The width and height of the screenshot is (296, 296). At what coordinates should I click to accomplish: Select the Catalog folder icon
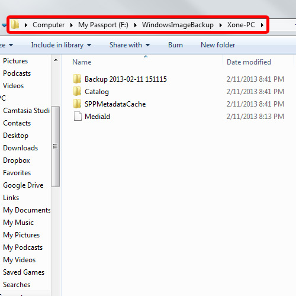click(77, 91)
